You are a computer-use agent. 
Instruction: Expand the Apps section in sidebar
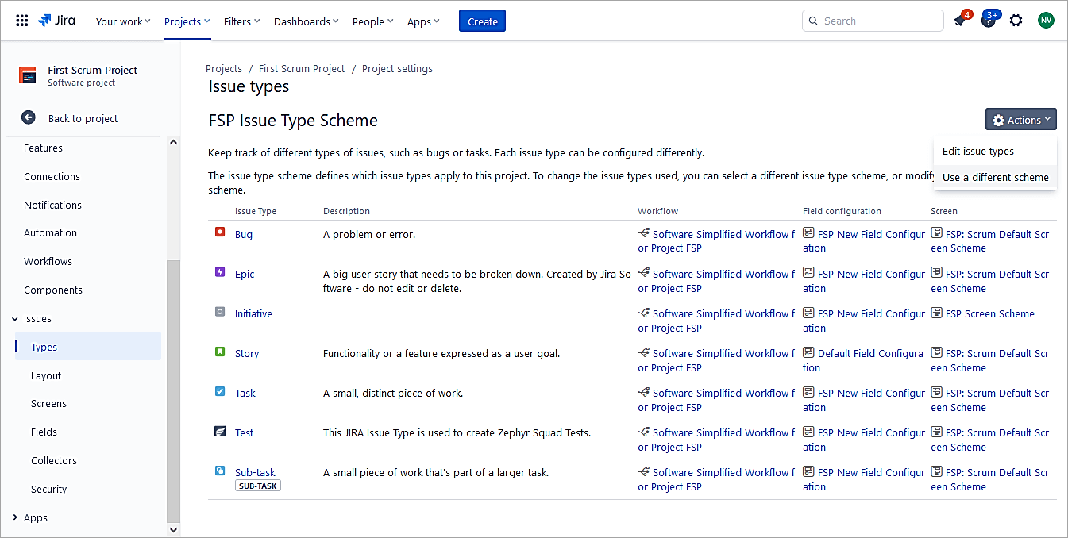(x=15, y=517)
